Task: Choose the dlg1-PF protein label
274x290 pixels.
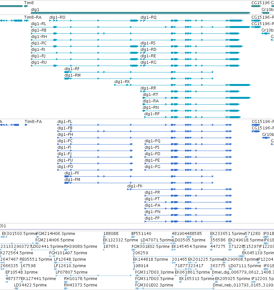Action: [x=72, y=173]
